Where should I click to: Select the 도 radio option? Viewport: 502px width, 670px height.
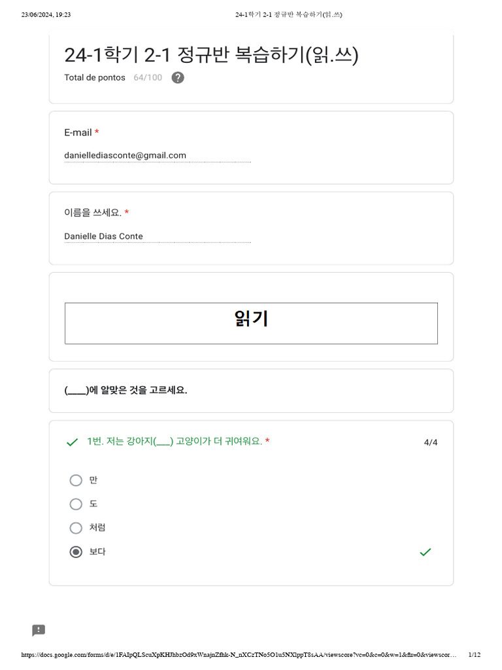(x=76, y=504)
